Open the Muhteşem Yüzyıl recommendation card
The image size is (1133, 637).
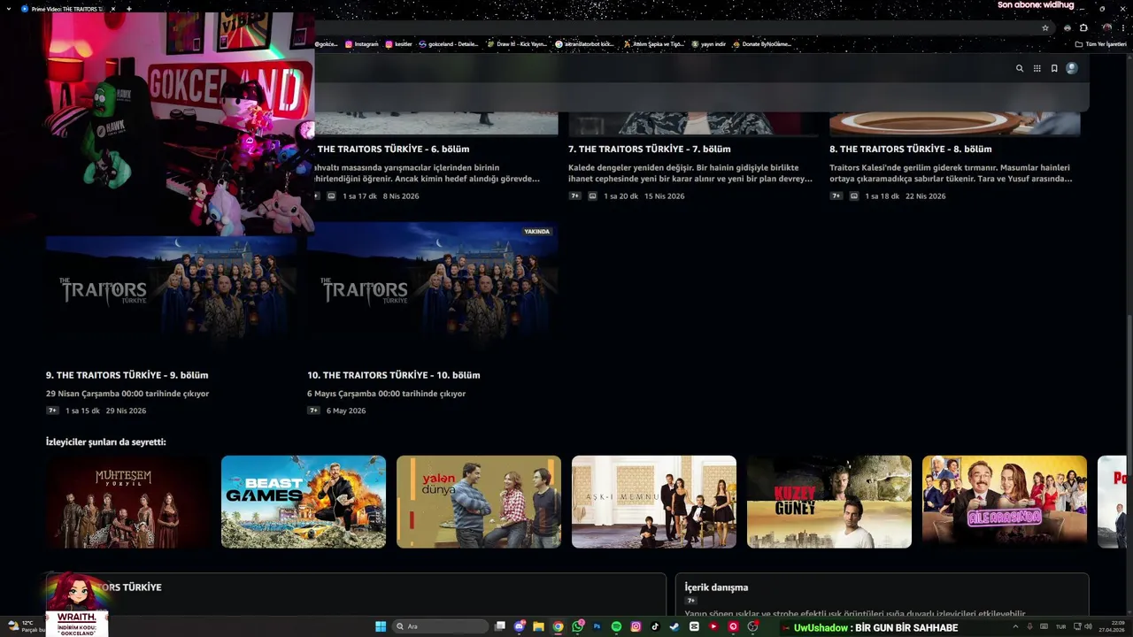tap(128, 502)
